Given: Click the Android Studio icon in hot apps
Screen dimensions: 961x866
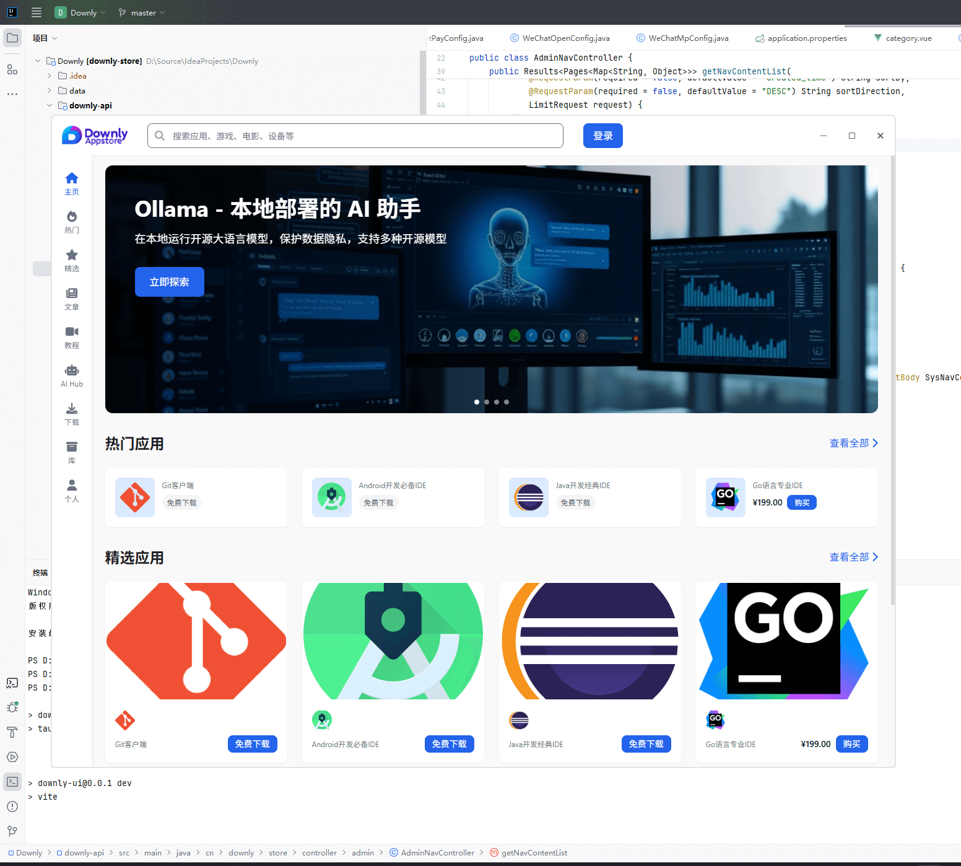Looking at the screenshot, I should [332, 497].
